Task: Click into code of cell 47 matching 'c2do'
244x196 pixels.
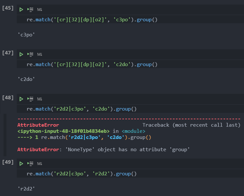Action: point(92,64)
